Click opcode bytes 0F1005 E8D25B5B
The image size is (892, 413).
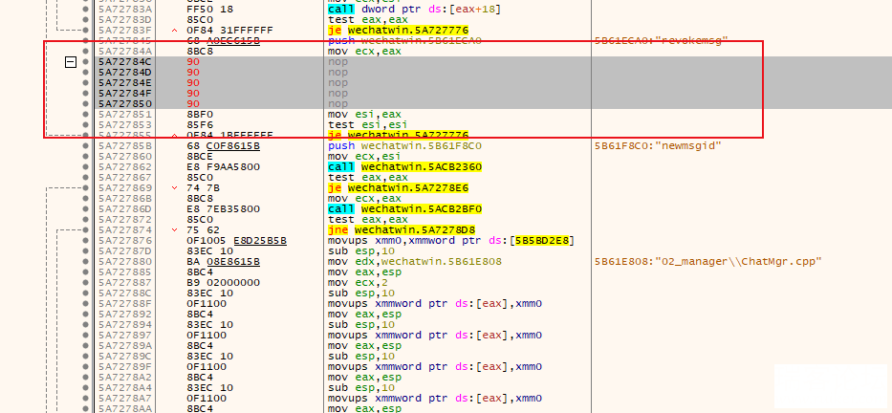[236, 241]
